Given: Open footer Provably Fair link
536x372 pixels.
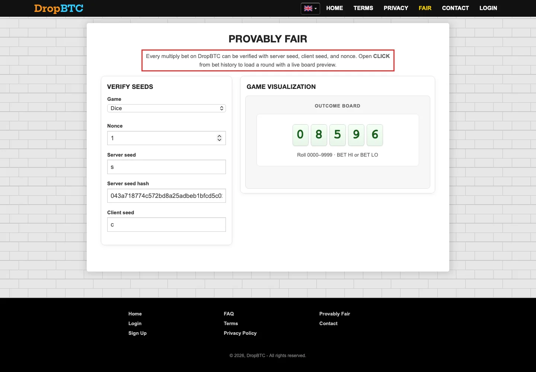Looking at the screenshot, I should pyautogui.click(x=335, y=314).
